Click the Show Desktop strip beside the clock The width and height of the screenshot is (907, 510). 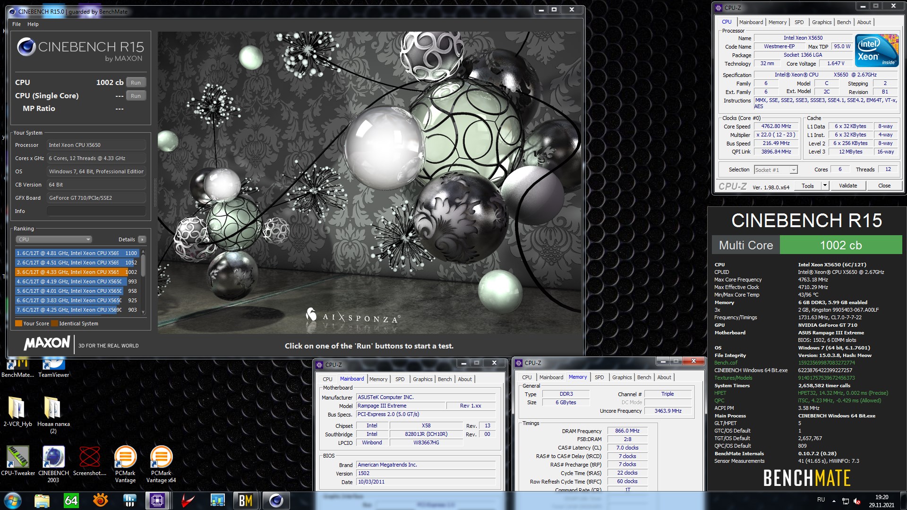pos(904,501)
